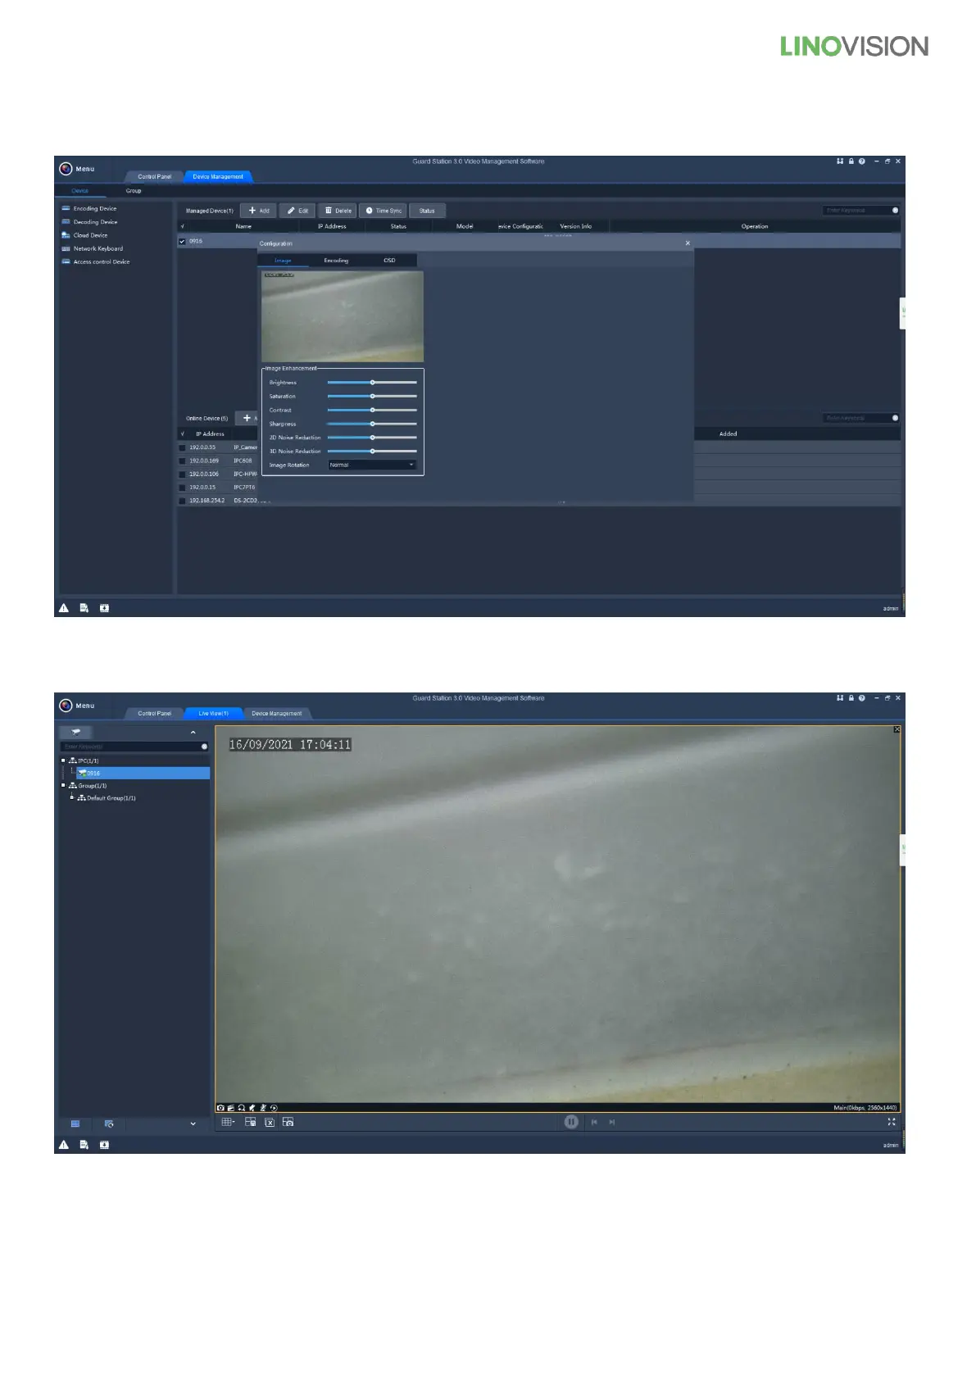The image size is (976, 1380).
Task: Click the view settings icon at the device tree bottom
Action: pos(109,1124)
